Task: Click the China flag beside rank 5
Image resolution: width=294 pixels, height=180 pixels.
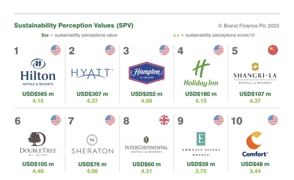Action: point(273,50)
